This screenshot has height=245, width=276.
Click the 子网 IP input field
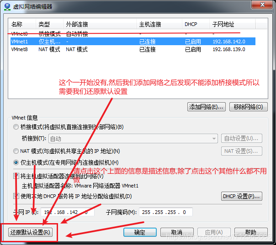coord(68,212)
